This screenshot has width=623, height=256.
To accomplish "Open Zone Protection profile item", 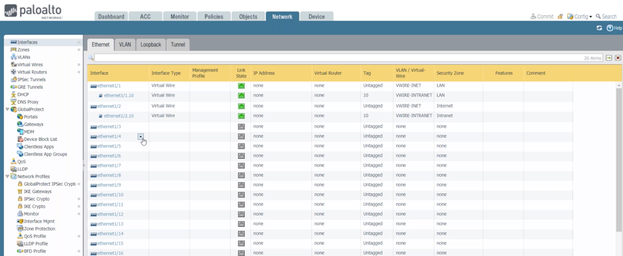I will pos(39,229).
